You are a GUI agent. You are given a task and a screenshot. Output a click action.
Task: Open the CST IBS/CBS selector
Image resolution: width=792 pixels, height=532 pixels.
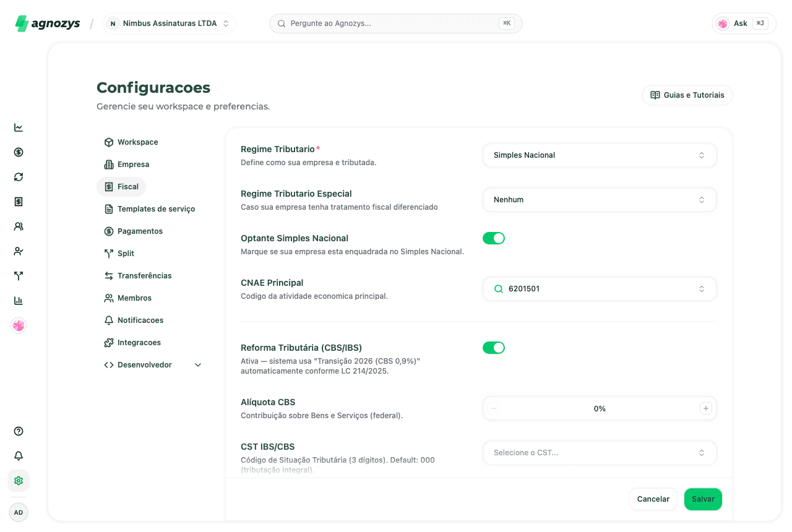pyautogui.click(x=600, y=453)
